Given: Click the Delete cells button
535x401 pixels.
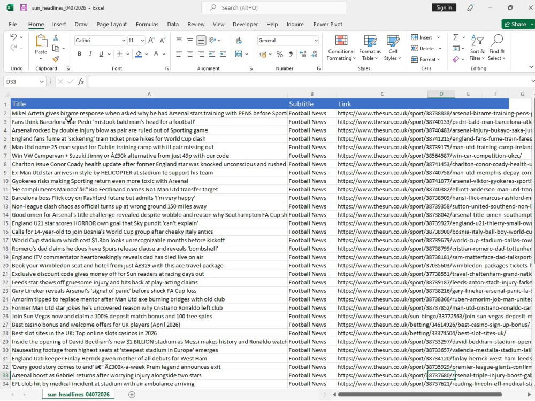Looking at the screenshot, I should click(x=426, y=49).
